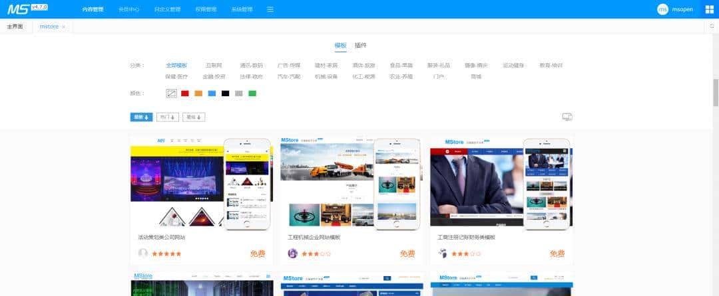Select category 建材·家居

coord(326,65)
